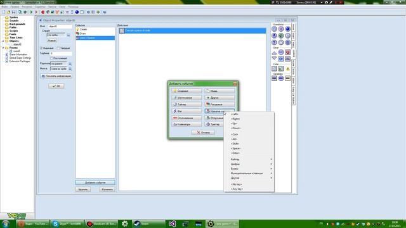Select the red Exit Event action
This screenshot has width=406, height=228.
[287, 53]
